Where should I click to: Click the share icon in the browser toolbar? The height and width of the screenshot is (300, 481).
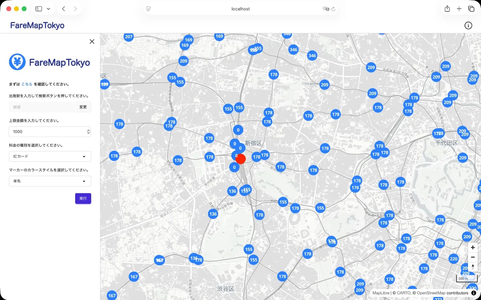[x=447, y=9]
